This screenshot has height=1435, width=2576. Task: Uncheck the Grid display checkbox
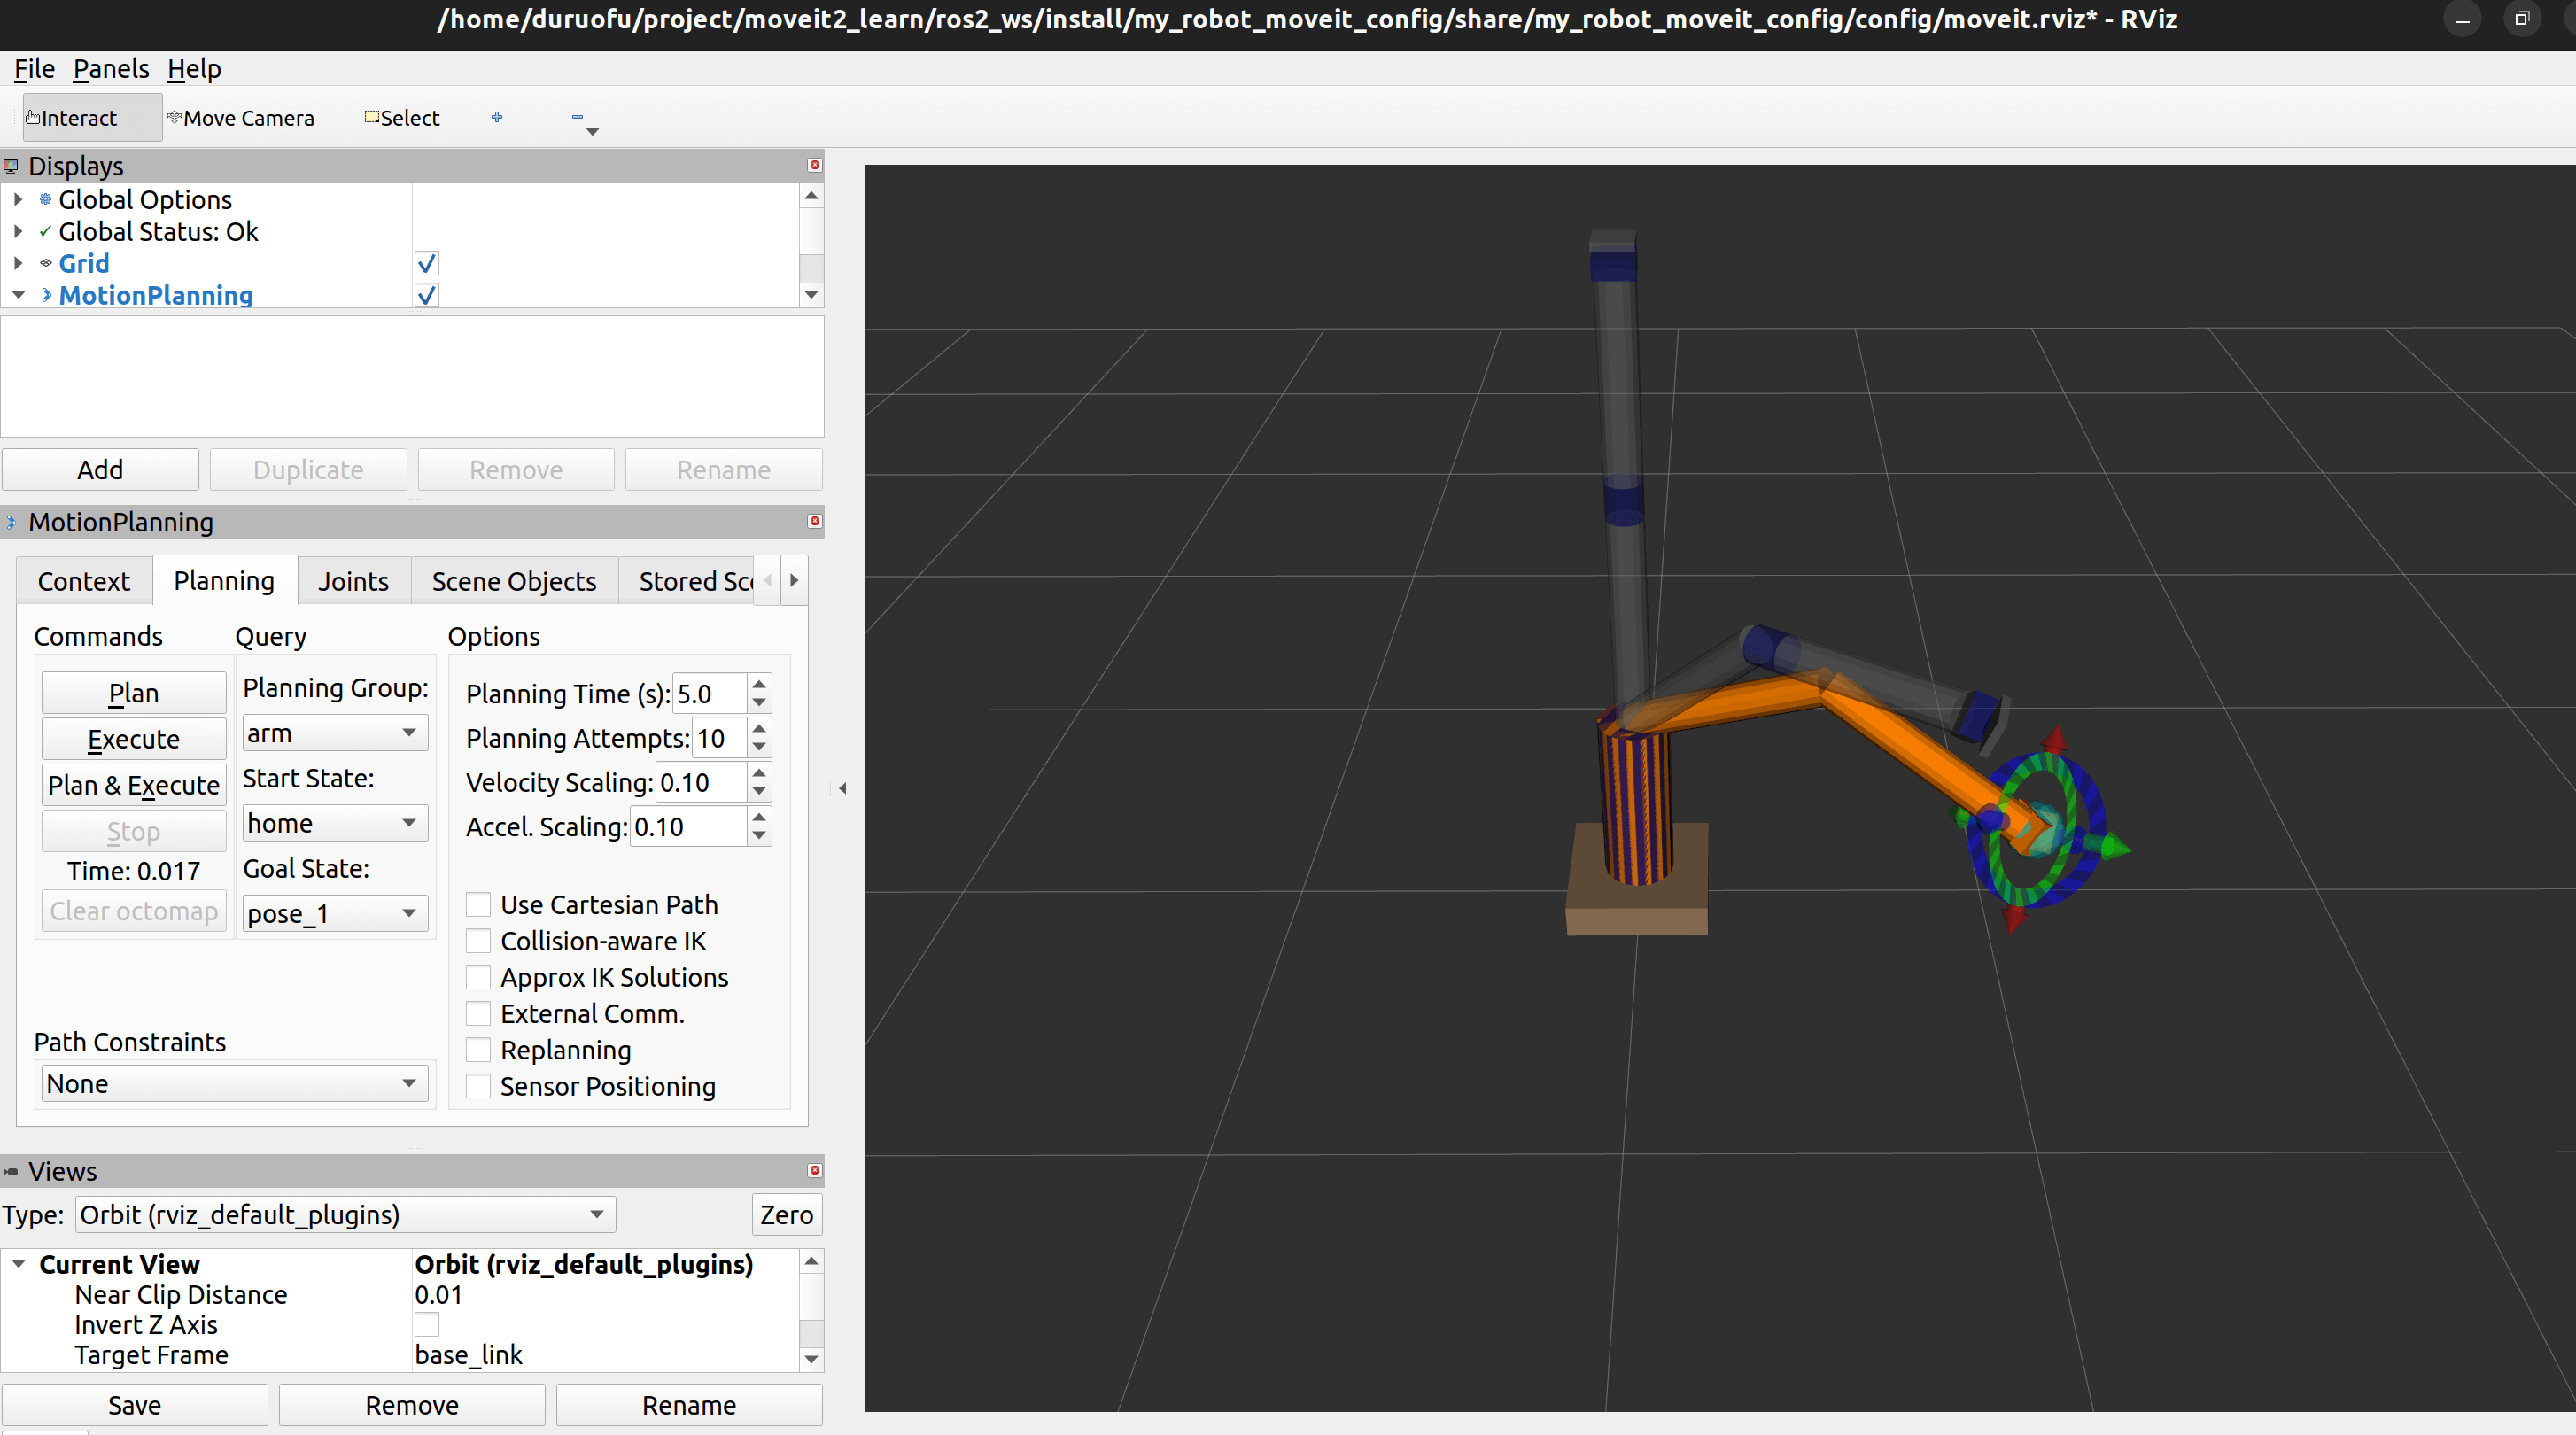(x=426, y=263)
